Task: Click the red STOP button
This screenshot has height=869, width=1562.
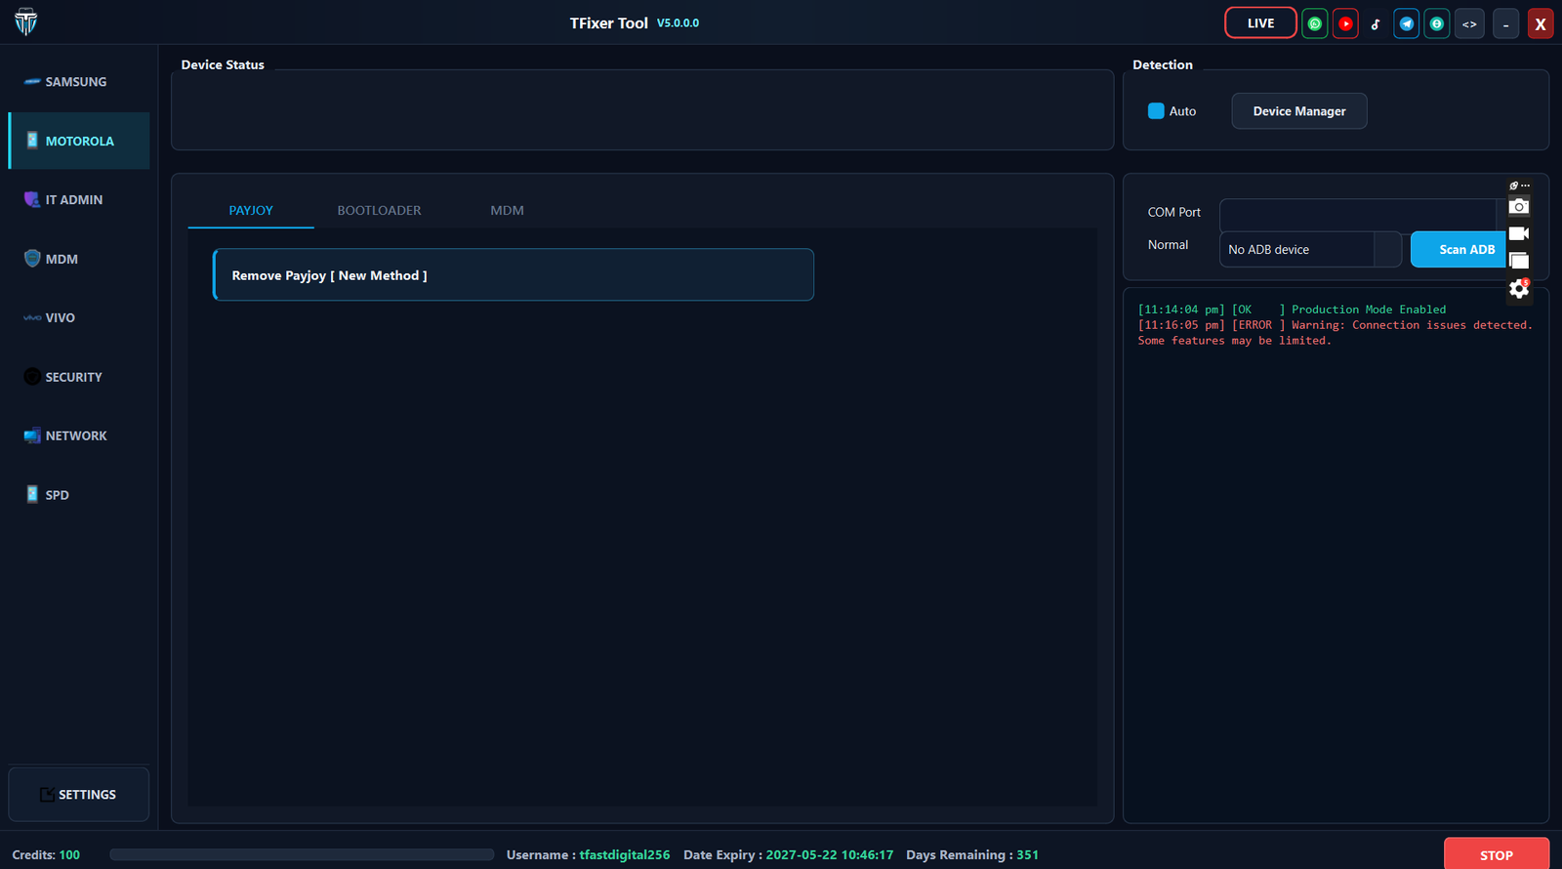Action: tap(1497, 854)
